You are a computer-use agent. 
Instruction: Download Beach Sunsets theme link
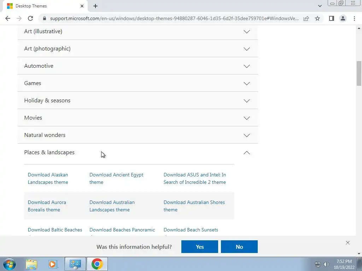[191, 230]
